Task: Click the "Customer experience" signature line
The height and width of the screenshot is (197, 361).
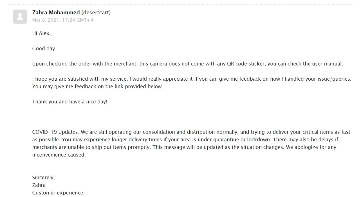Action: click(58, 193)
